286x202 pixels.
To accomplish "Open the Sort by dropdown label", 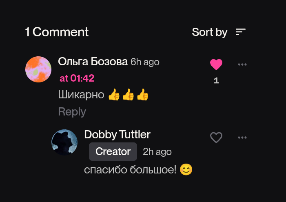I will coord(209,32).
